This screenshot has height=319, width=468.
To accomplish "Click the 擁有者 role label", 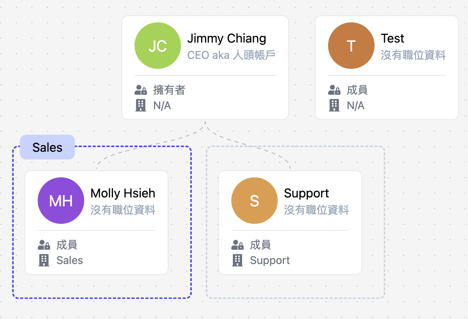I will coord(169,90).
